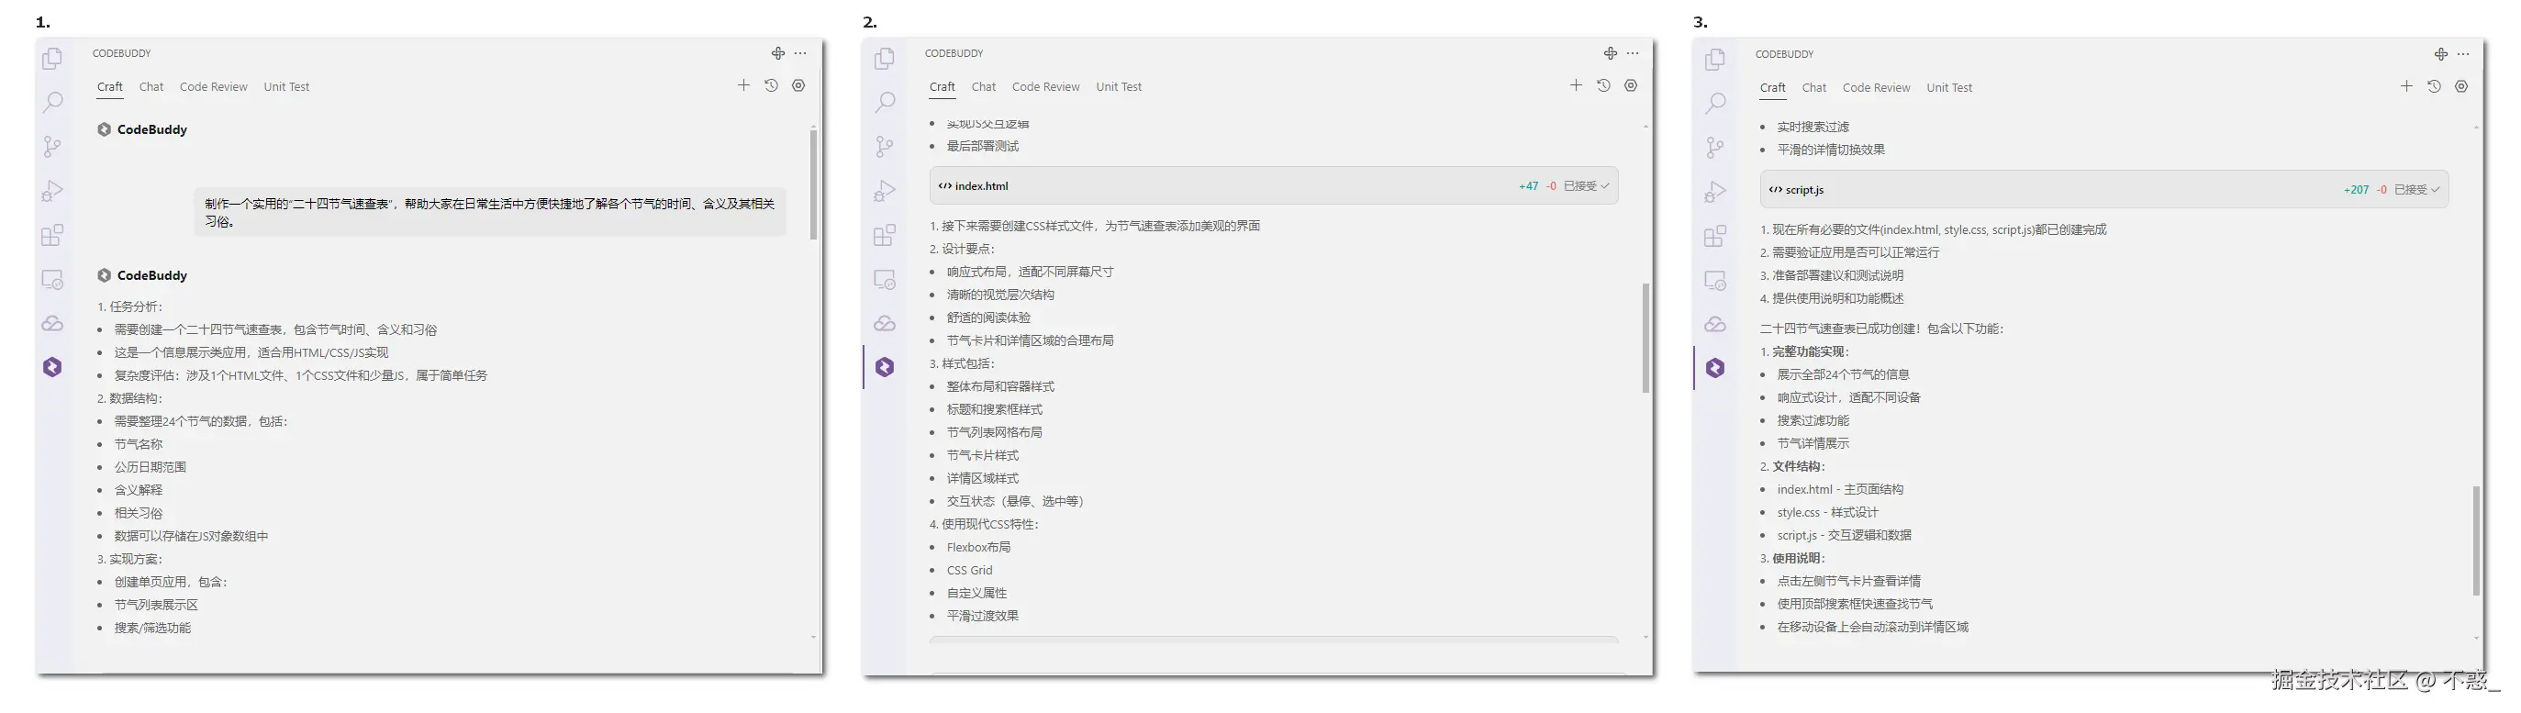2521x713 pixels.
Task: Open Unit Test tab in window 1
Action: (x=285, y=87)
